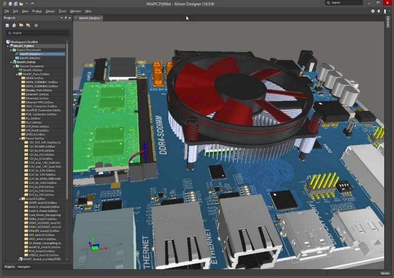
Task: Click the title bar Search field
Action: coord(344,3)
